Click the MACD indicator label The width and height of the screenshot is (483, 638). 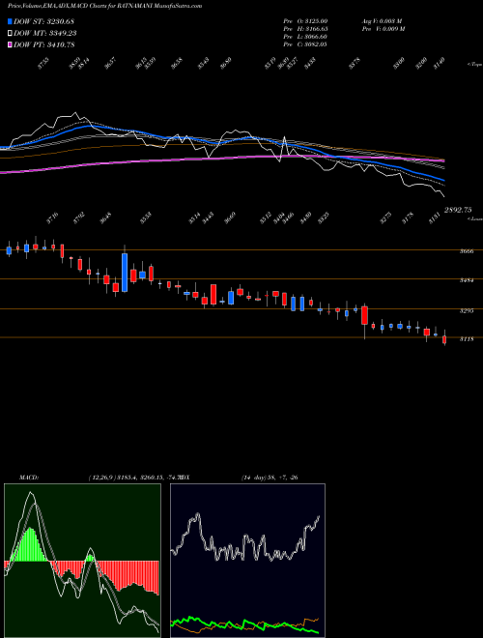[29, 478]
